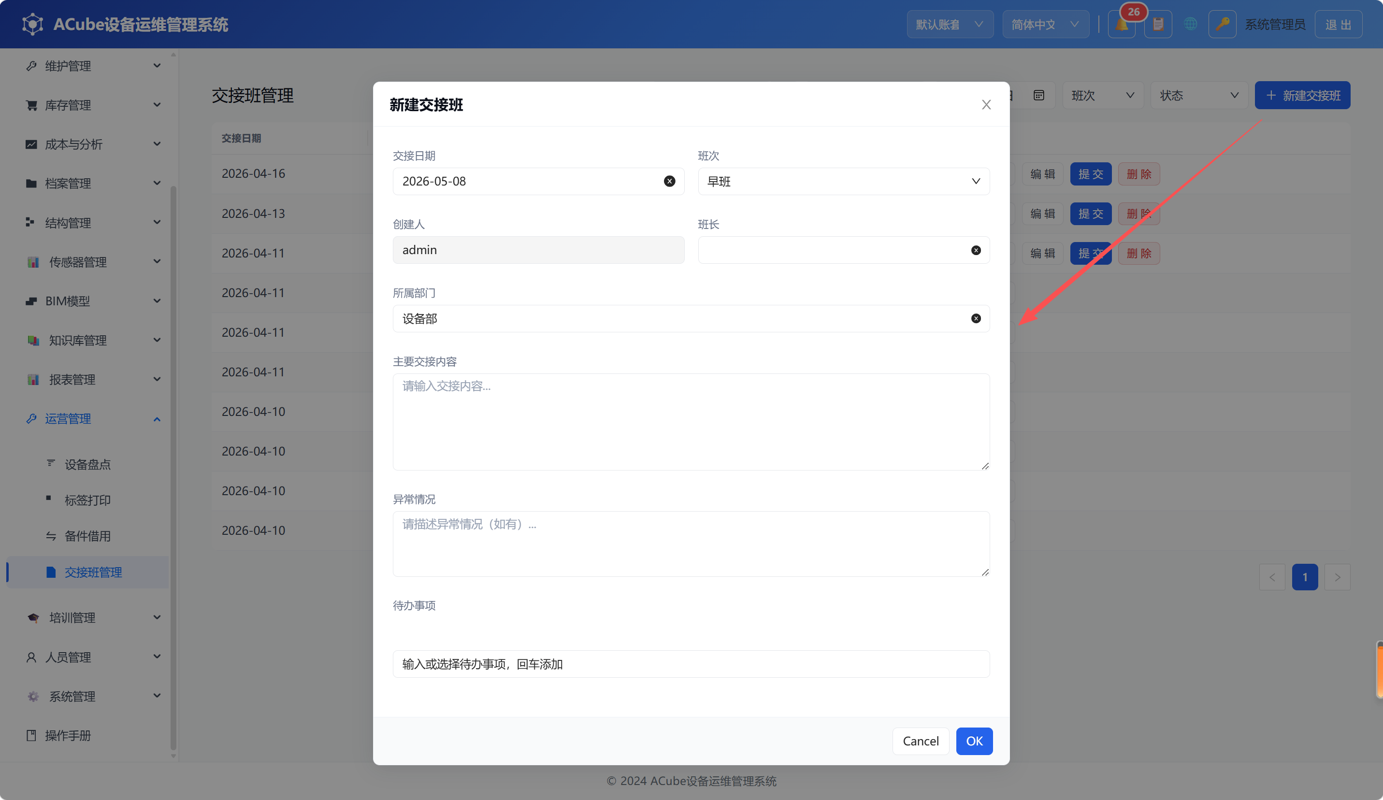This screenshot has width=1383, height=800.
Task: Open the 状态 filter dropdown
Action: coord(1198,96)
